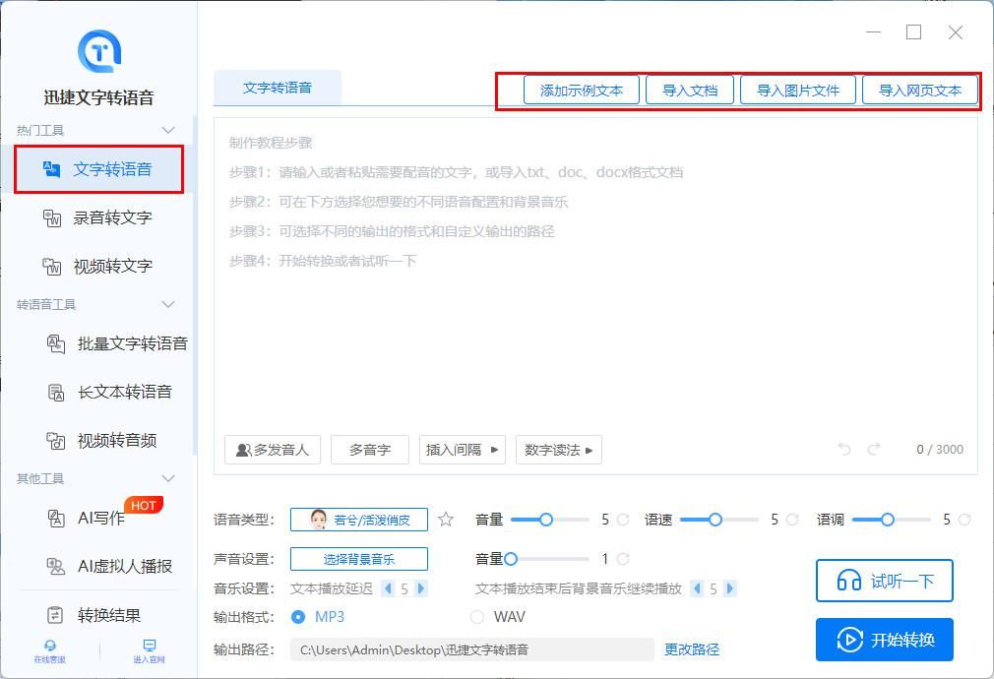Select WAV output format
The image size is (994, 679).
pos(477,617)
